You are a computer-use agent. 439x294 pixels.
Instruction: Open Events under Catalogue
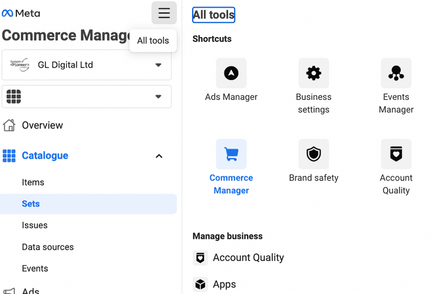click(35, 269)
